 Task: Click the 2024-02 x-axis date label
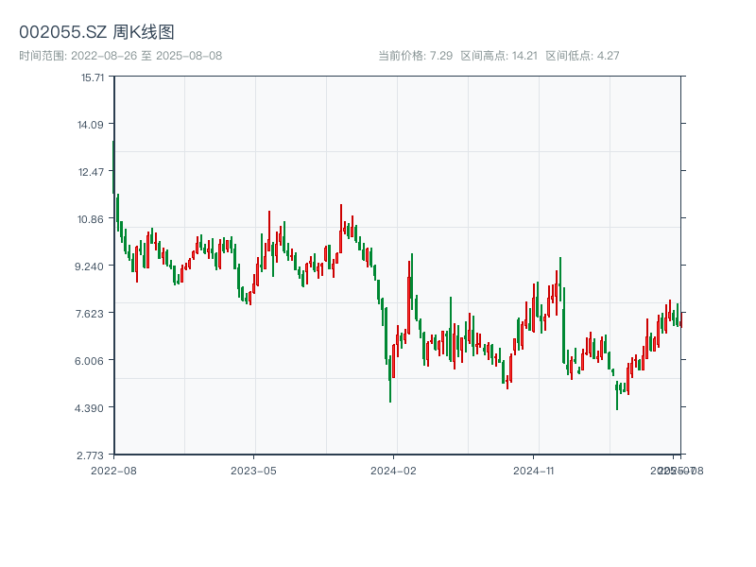[x=394, y=470]
